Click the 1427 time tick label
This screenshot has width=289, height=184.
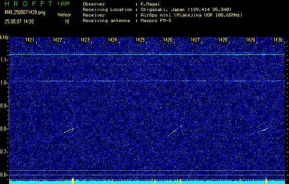[x=195, y=40]
